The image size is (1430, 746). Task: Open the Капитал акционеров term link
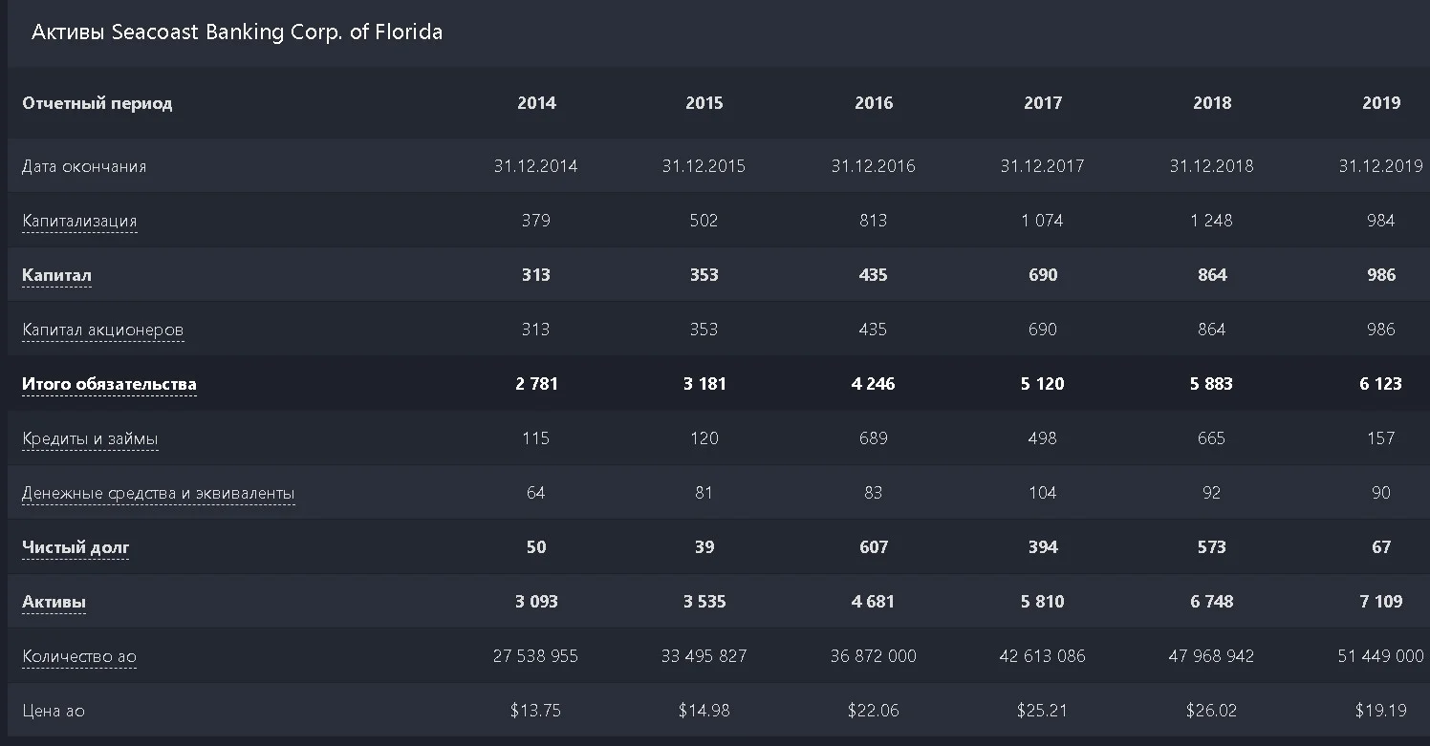click(103, 330)
